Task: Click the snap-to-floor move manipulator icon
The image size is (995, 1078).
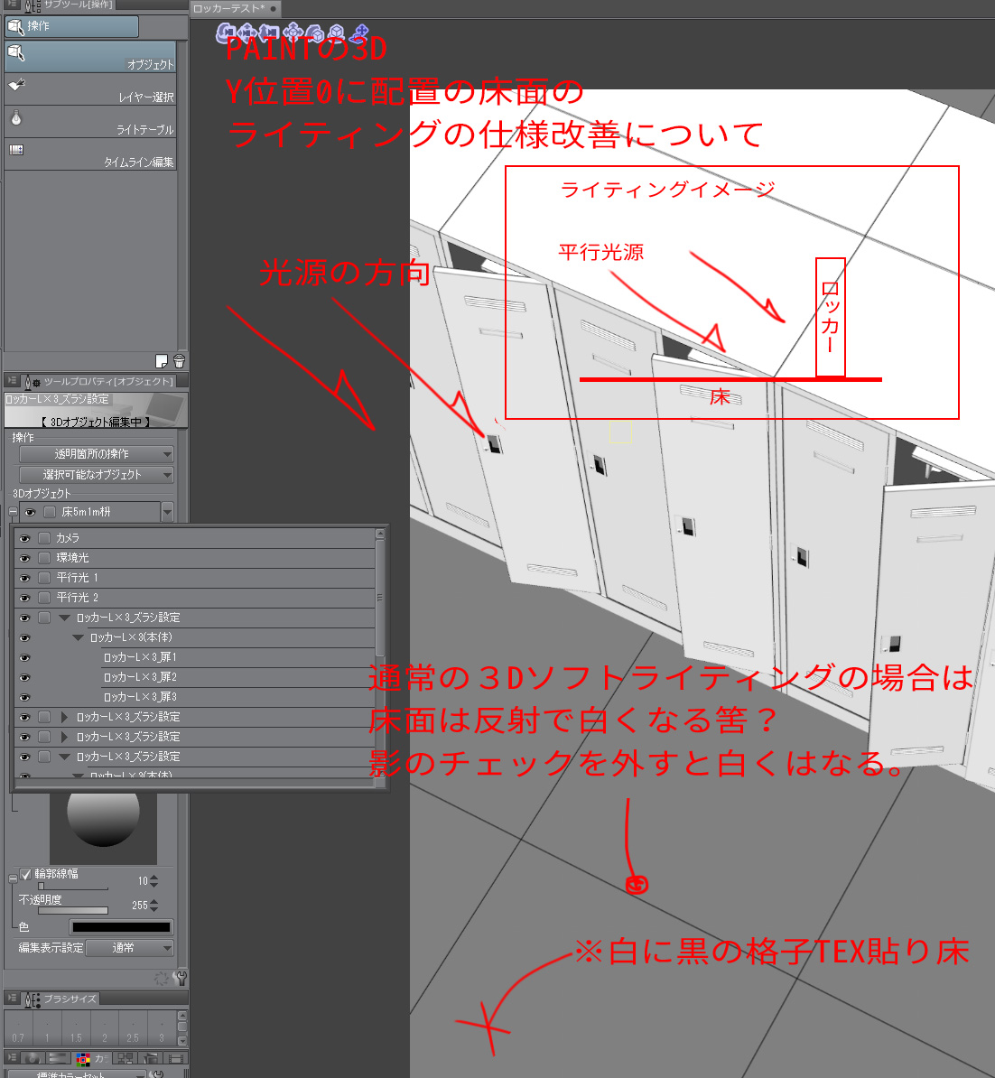Action: pyautogui.click(x=359, y=33)
